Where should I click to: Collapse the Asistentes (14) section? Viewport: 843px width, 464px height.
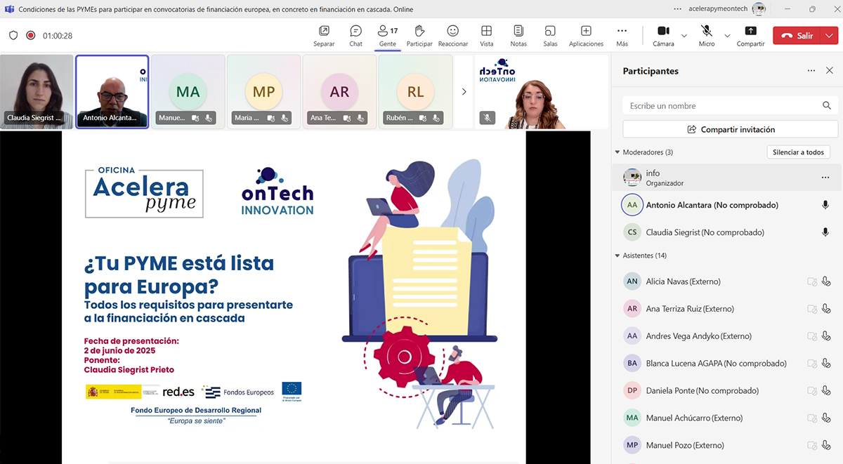coord(619,256)
